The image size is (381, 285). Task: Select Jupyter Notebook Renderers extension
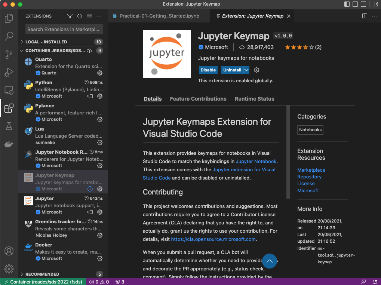pos(63,159)
